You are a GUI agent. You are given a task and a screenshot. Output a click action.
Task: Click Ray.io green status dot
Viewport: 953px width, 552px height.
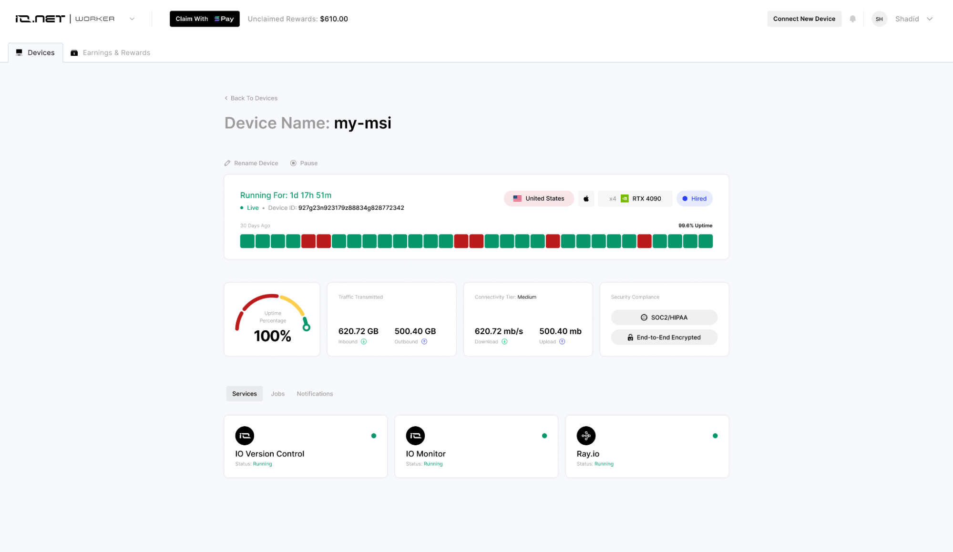point(715,436)
